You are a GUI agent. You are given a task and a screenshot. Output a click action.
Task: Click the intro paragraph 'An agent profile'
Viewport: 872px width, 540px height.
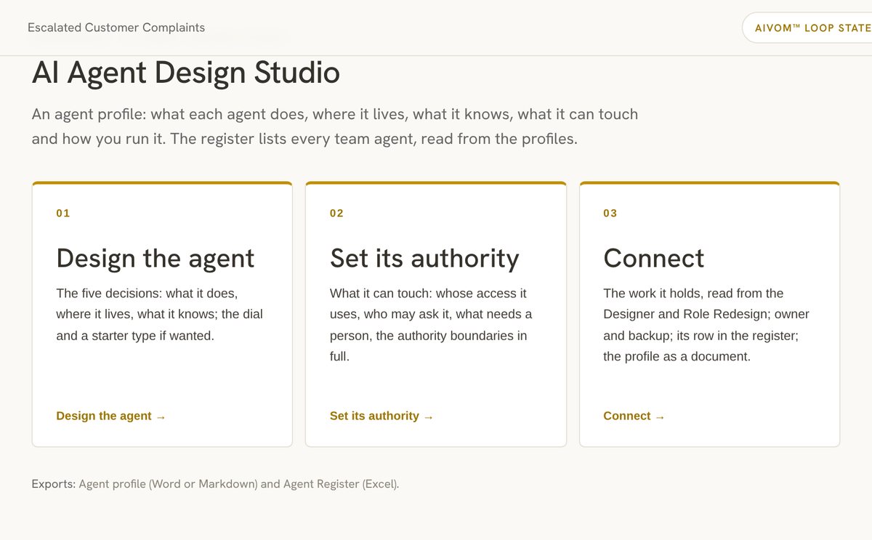coord(335,126)
